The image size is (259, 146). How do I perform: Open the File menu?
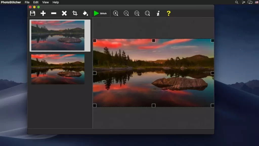[27, 2]
